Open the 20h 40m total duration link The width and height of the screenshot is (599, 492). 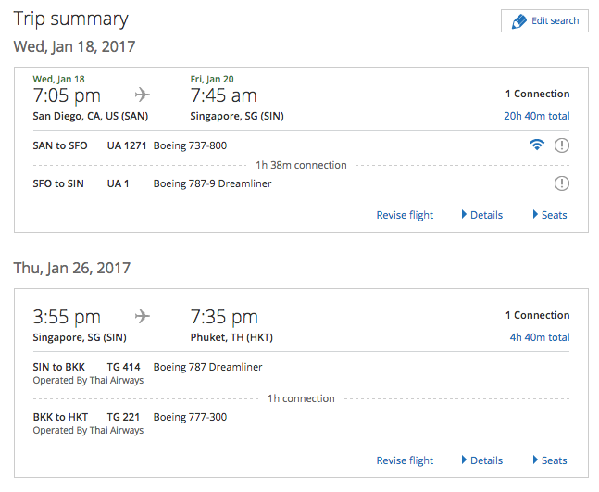point(537,116)
